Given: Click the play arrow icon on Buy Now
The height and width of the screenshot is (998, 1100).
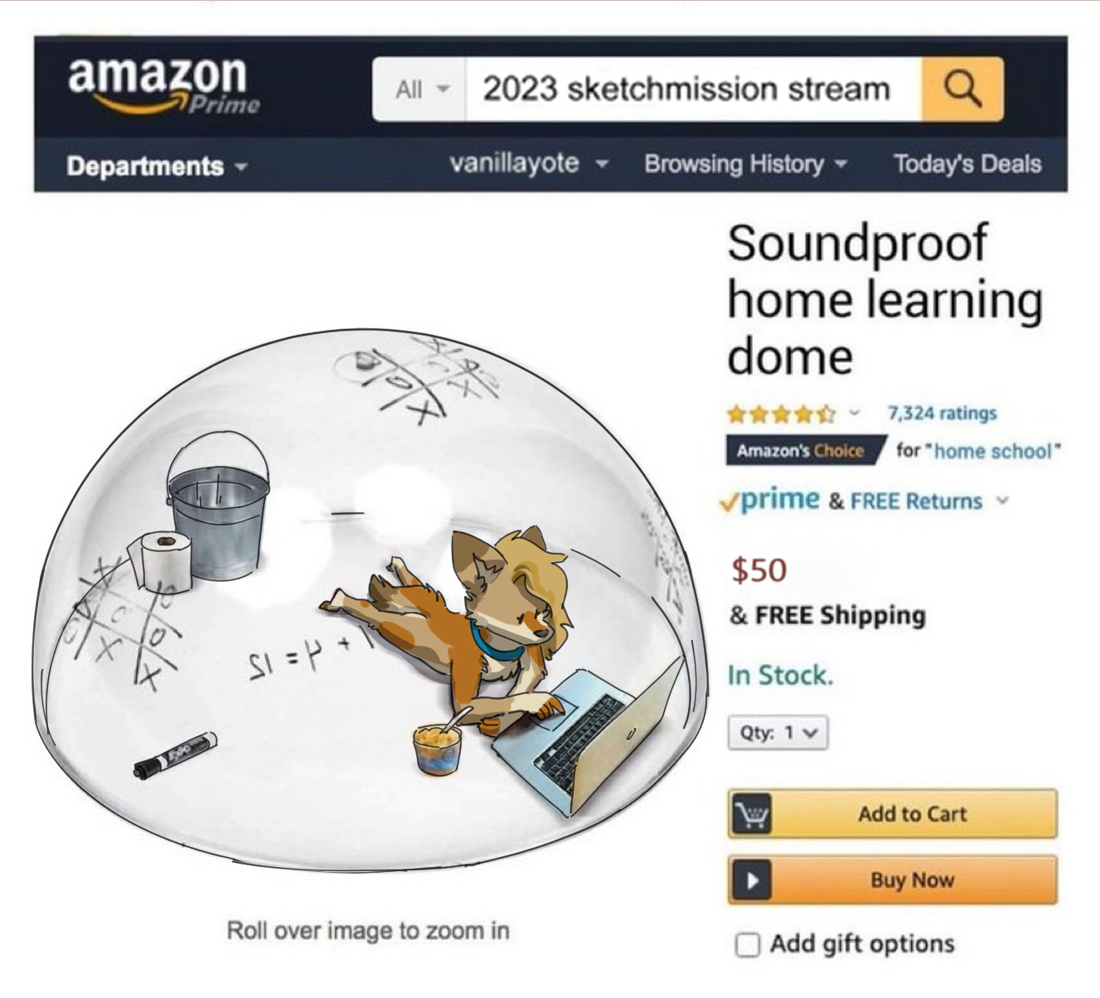Looking at the screenshot, I should click(x=751, y=880).
